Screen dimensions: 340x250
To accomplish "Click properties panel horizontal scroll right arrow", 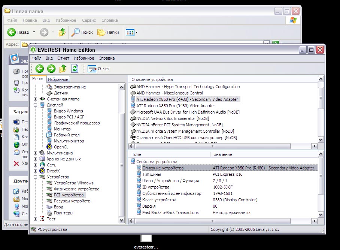I will pos(315,221).
